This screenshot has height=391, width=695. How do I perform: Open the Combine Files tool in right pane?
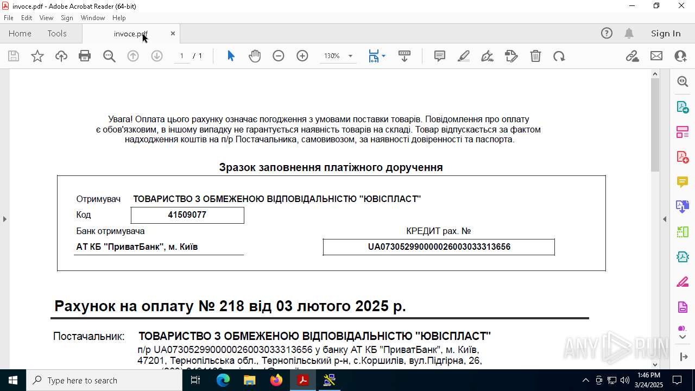coord(683,206)
